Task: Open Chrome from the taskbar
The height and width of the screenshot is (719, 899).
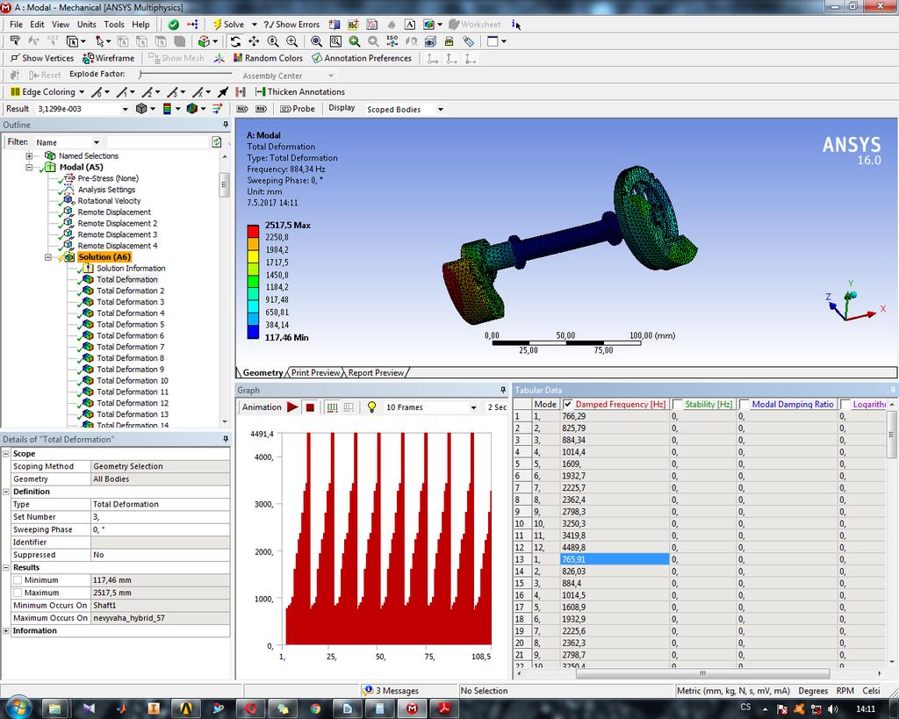Action: click(315, 708)
